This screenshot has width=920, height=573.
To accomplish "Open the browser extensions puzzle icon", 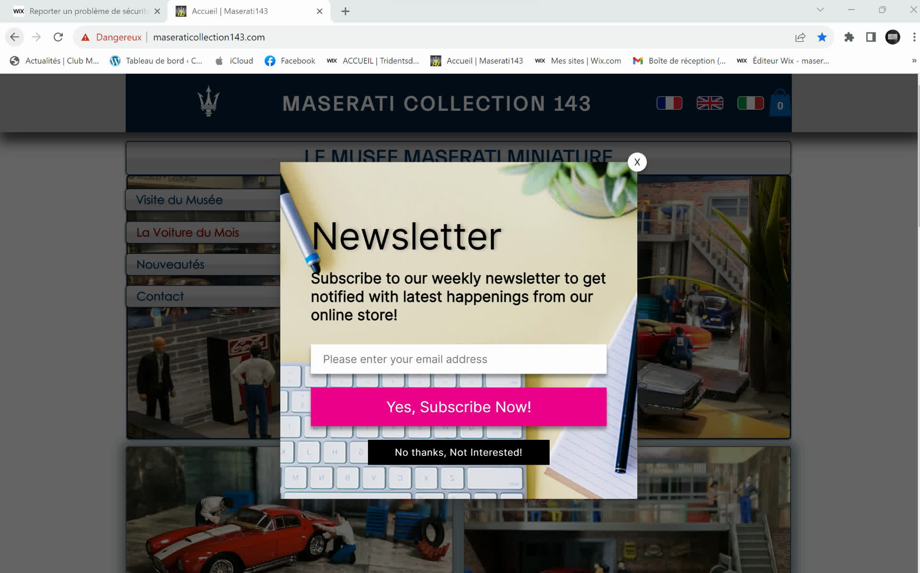I will point(849,37).
